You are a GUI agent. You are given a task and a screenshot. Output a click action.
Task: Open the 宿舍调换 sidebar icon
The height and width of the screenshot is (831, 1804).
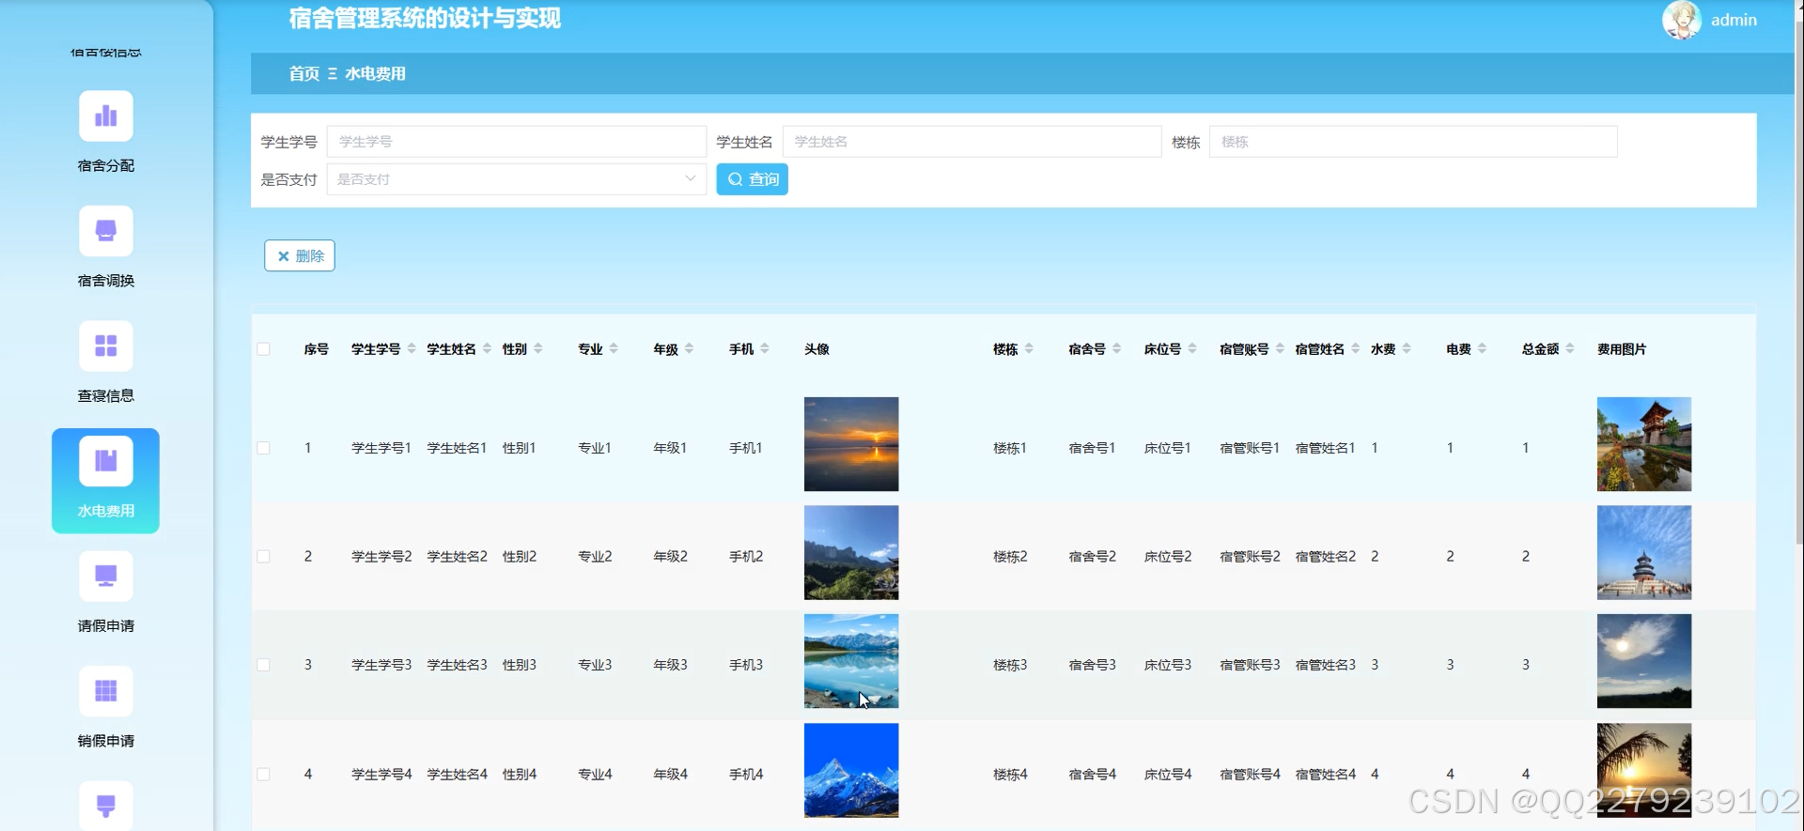[105, 231]
